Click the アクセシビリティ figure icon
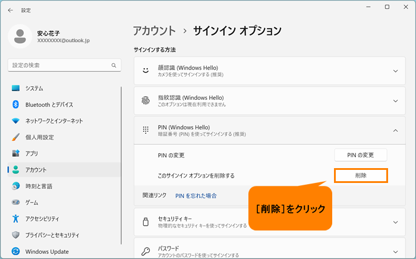Image resolution: width=416 pixels, height=259 pixels. [x=15, y=219]
